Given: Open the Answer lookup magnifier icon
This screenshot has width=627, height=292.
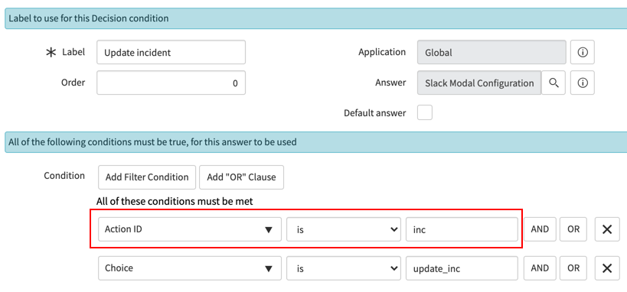Looking at the screenshot, I should coord(554,83).
